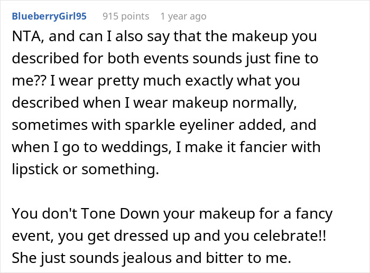Click the 915 points score

click(x=126, y=16)
